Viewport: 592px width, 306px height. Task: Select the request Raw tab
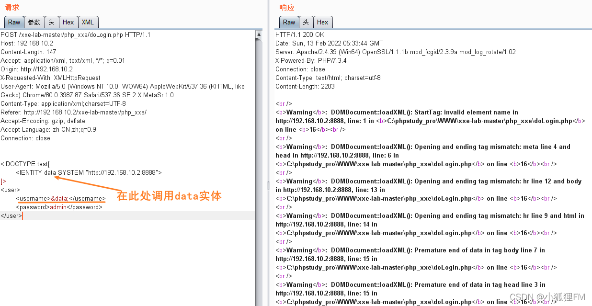point(14,22)
